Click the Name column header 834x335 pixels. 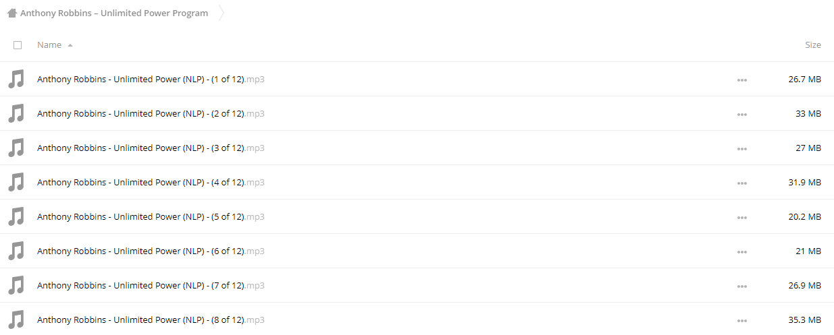coord(49,44)
